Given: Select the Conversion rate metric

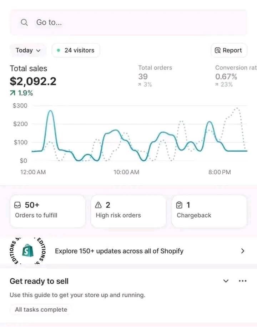Looking at the screenshot, I should (236, 76).
